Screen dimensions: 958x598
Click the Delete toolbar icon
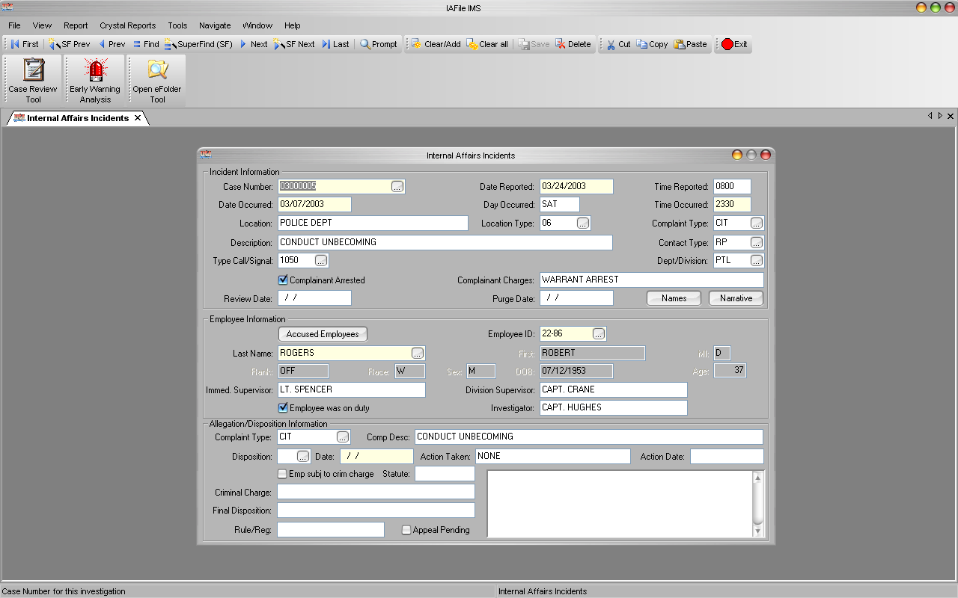[x=561, y=44]
